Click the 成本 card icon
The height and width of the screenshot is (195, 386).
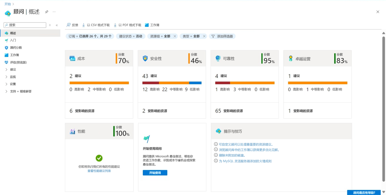(72, 59)
